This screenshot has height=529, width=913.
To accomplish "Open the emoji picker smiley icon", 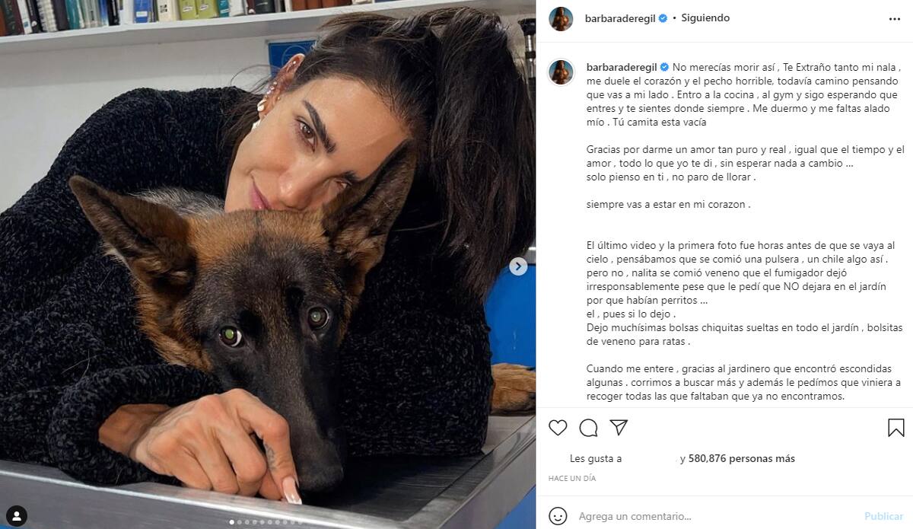I will (558, 515).
